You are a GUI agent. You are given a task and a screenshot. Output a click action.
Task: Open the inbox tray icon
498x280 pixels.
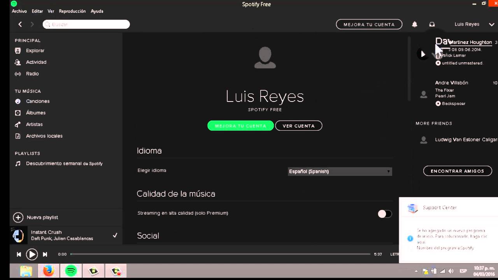coord(432,24)
